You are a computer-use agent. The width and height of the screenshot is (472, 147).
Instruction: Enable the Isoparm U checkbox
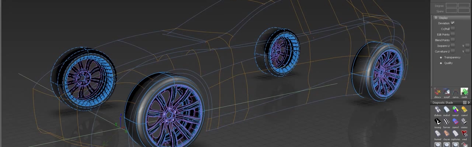[452, 46]
